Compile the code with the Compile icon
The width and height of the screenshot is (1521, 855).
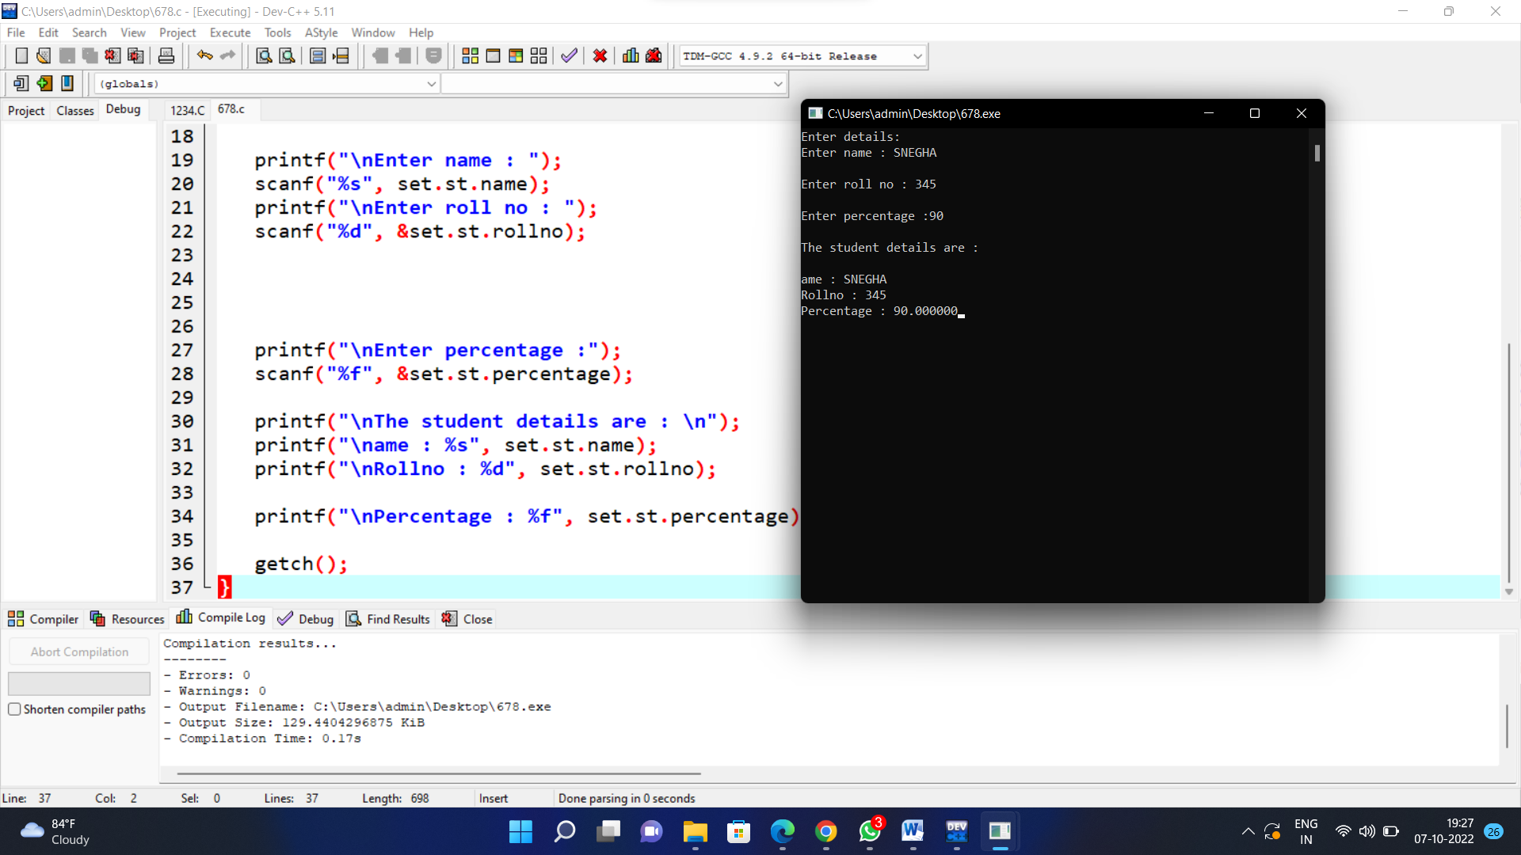coord(470,55)
